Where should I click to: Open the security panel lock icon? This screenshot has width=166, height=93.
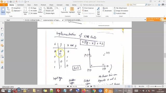point(2,62)
